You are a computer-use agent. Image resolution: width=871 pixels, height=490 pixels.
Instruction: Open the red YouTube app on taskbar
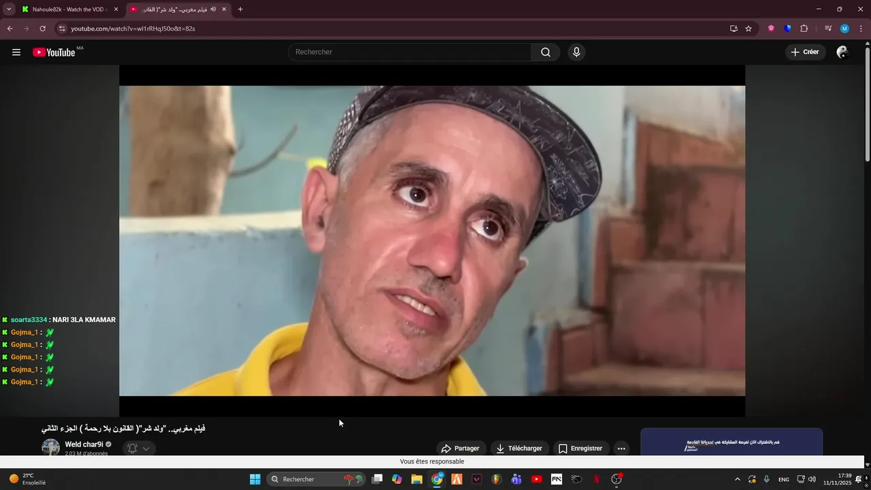[536, 479]
